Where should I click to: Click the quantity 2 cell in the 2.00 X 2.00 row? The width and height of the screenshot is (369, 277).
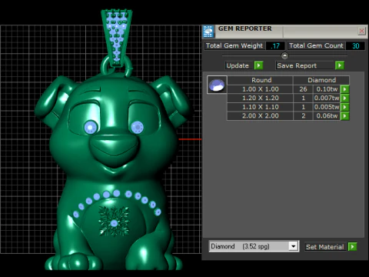coord(303,116)
